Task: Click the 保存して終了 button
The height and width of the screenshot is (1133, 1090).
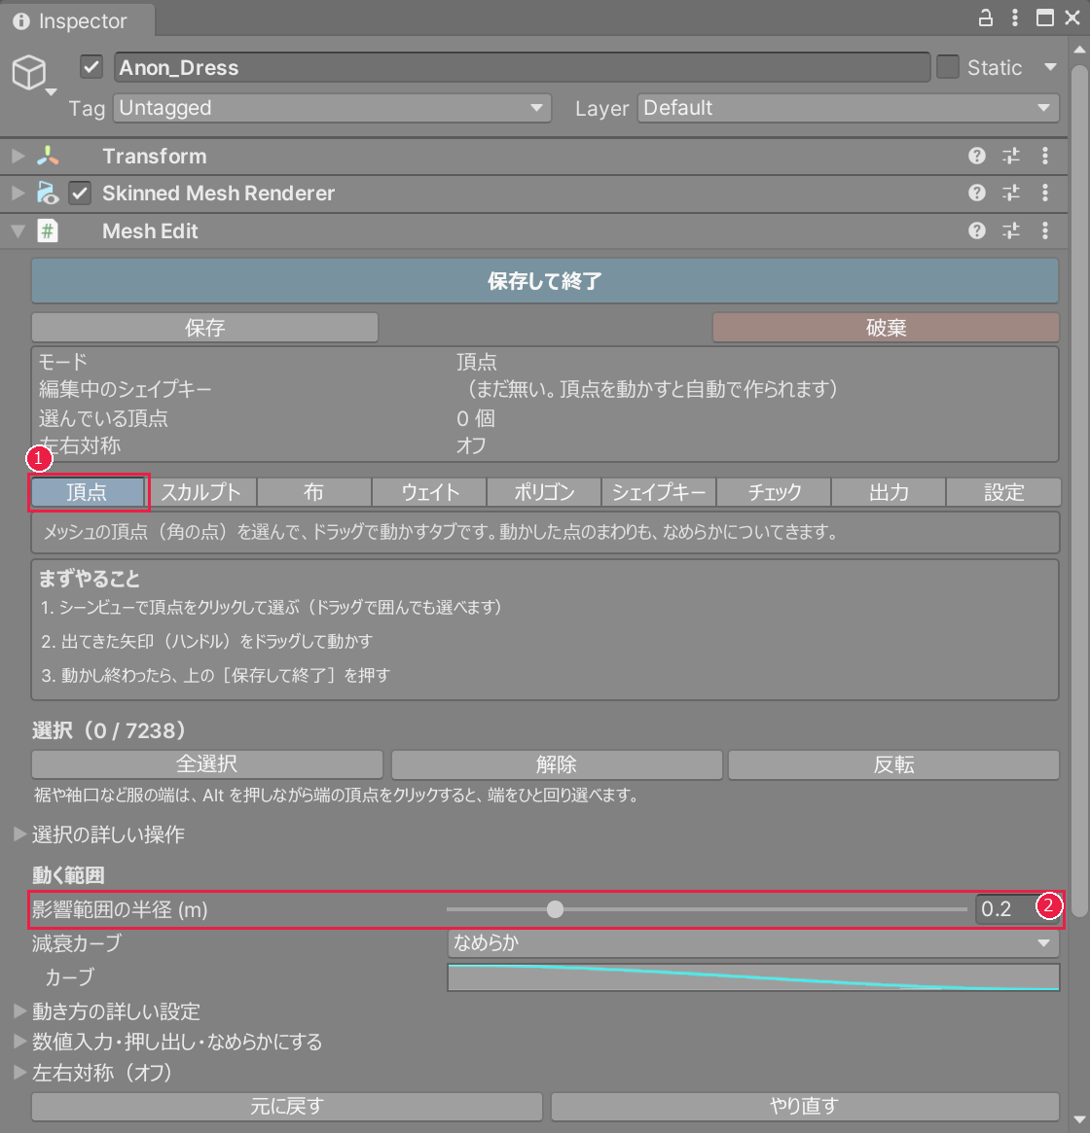Action: [x=545, y=280]
